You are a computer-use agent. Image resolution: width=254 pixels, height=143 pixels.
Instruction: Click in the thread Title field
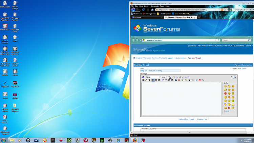click(161, 70)
